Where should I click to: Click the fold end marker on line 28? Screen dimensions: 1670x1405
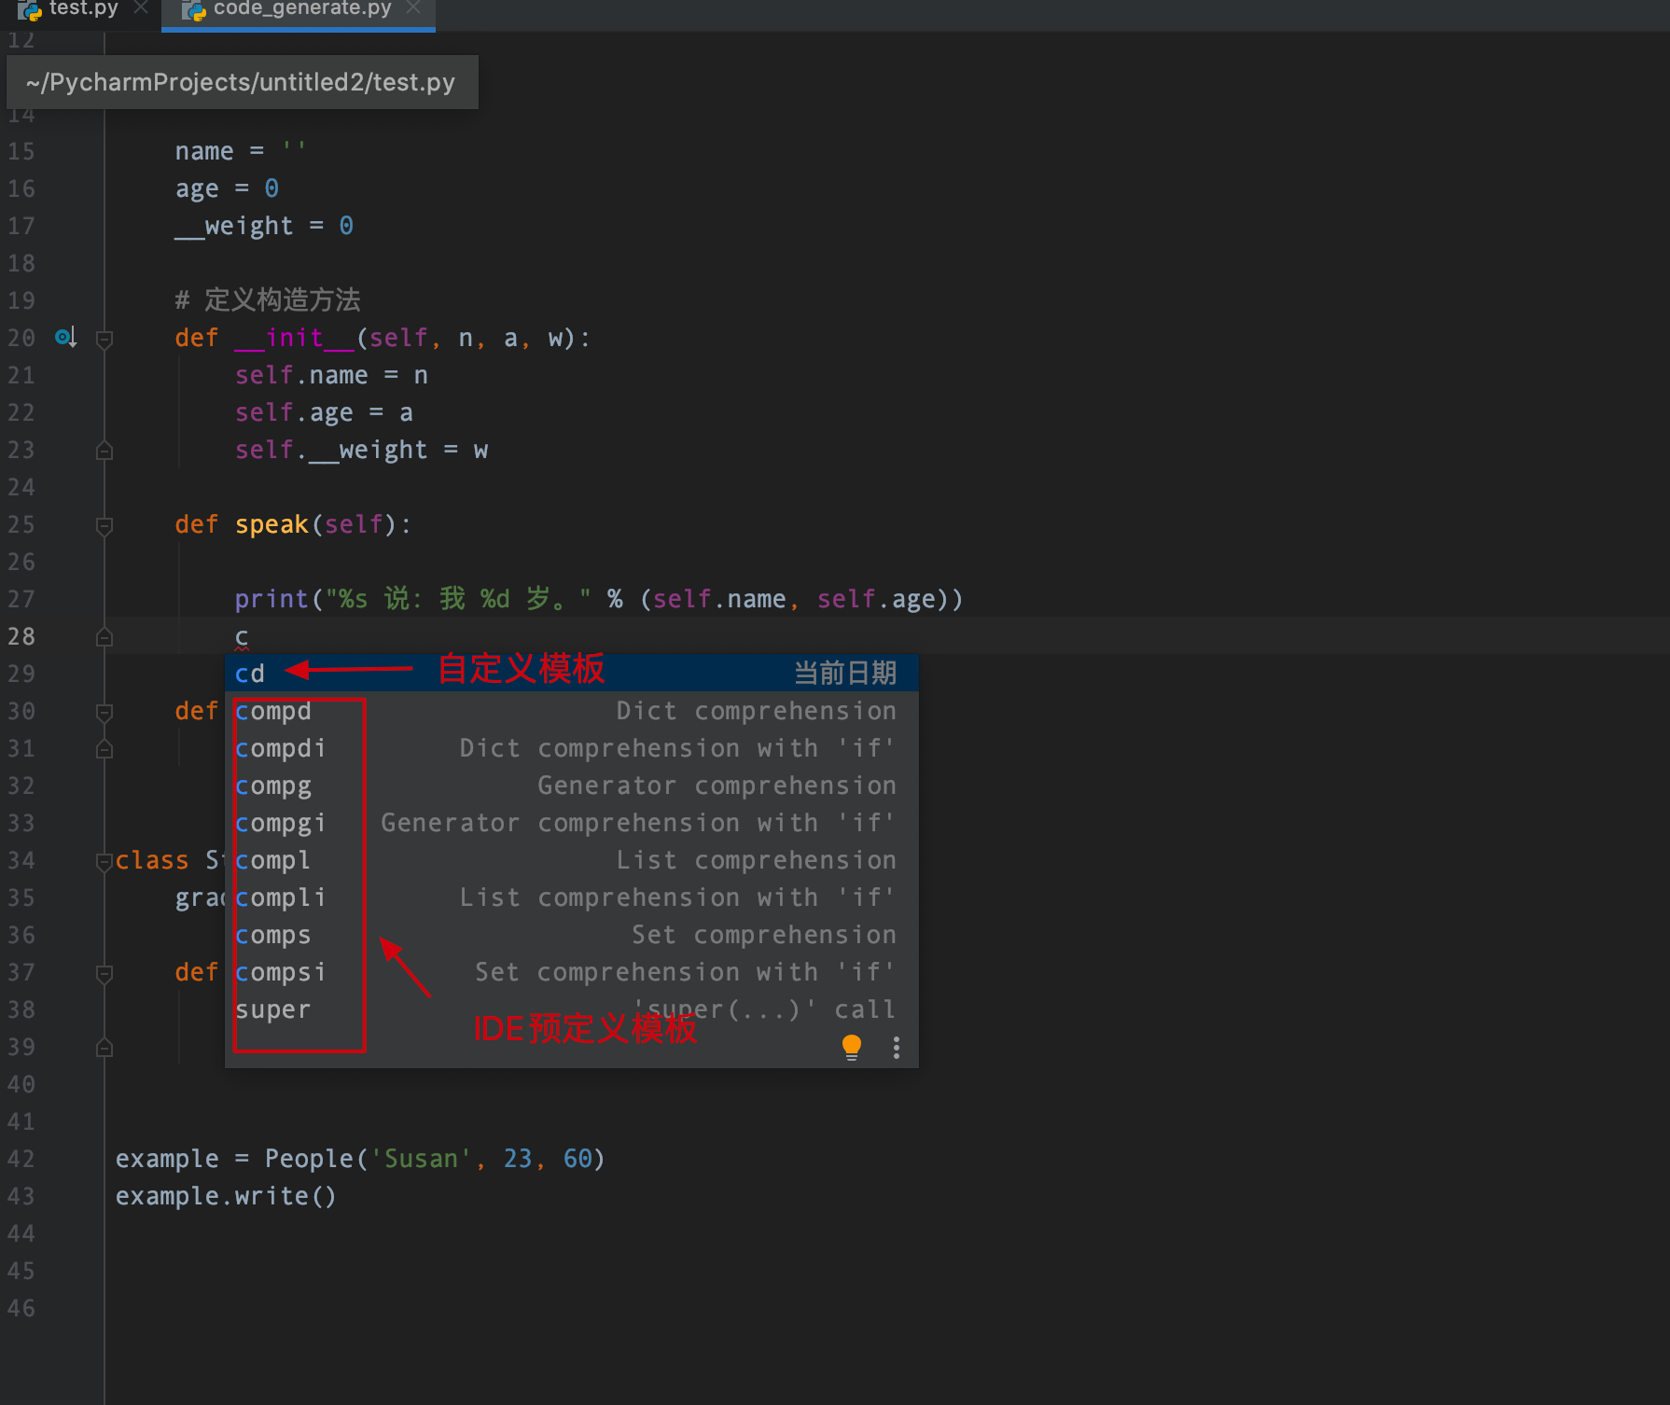coord(104,637)
